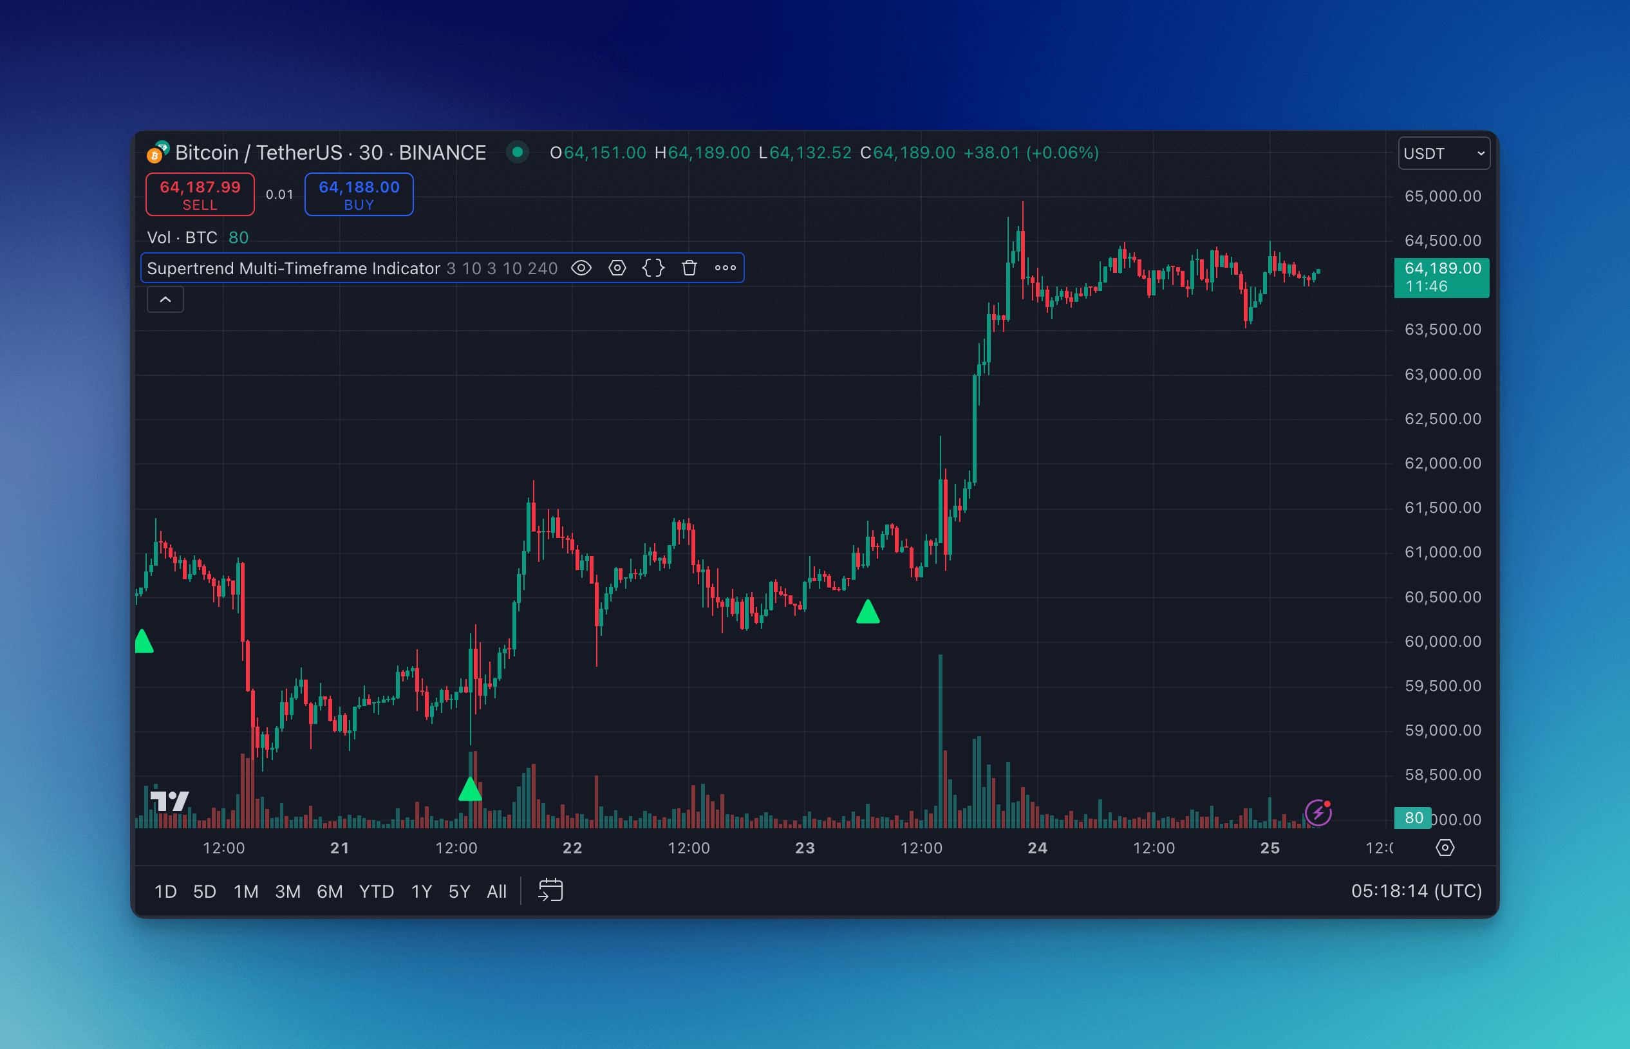Open chart axis settings gear icon

(x=1445, y=848)
